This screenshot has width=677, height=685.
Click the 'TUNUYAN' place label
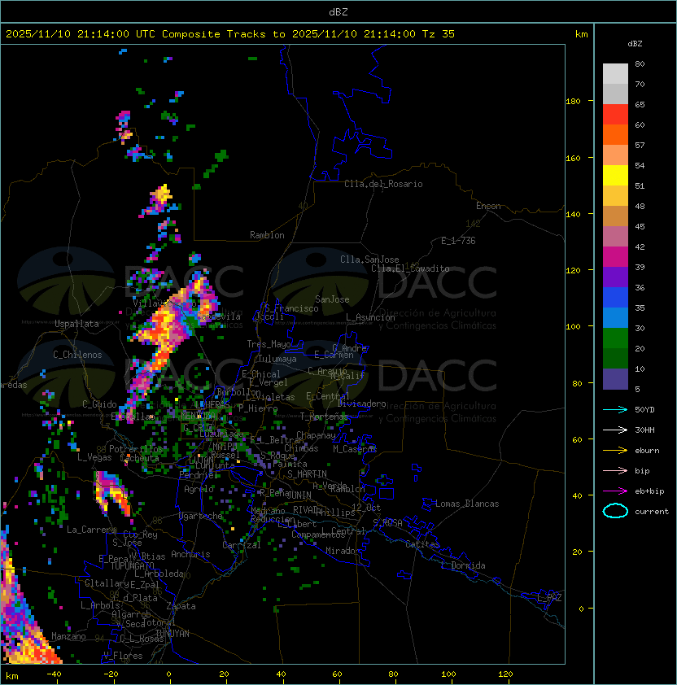coord(173,634)
